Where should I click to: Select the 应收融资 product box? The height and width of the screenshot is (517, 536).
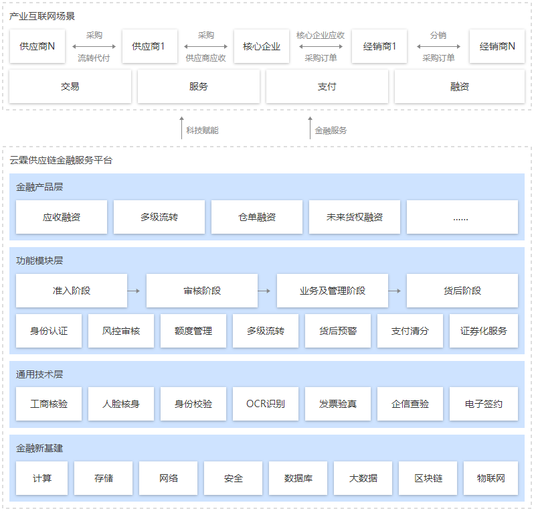pyautogui.click(x=62, y=217)
